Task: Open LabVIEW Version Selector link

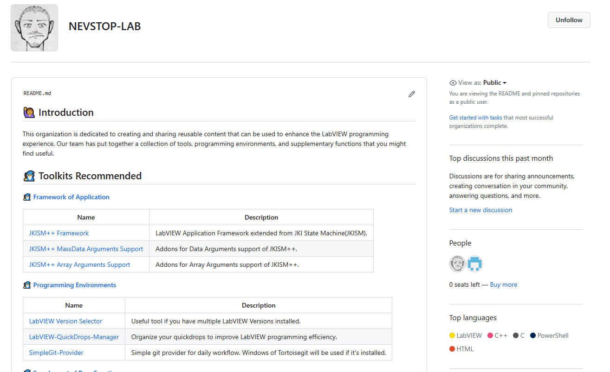Action: click(x=65, y=321)
